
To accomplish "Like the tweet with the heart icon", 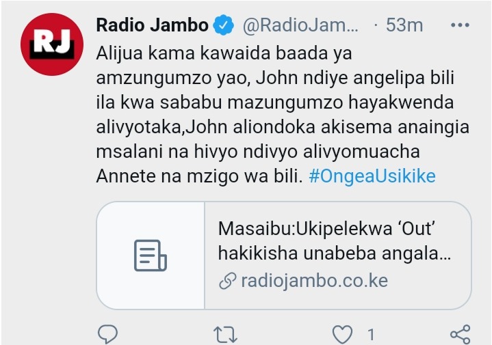I will 342,334.
